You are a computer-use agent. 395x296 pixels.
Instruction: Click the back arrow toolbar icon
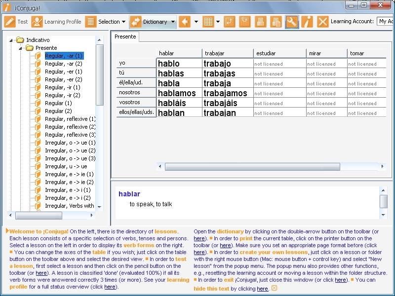coord(185,22)
